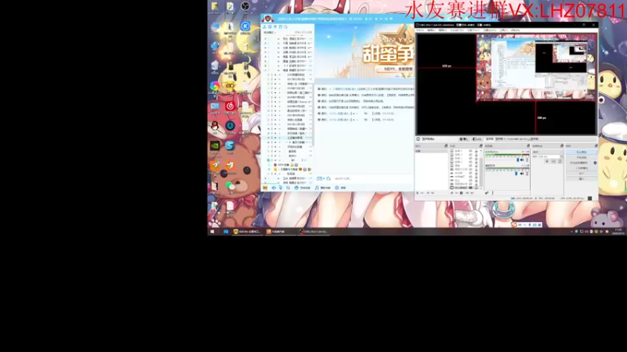Remove the selected scene in OBS Scenes panel
627x352 pixels.
coord(422,192)
